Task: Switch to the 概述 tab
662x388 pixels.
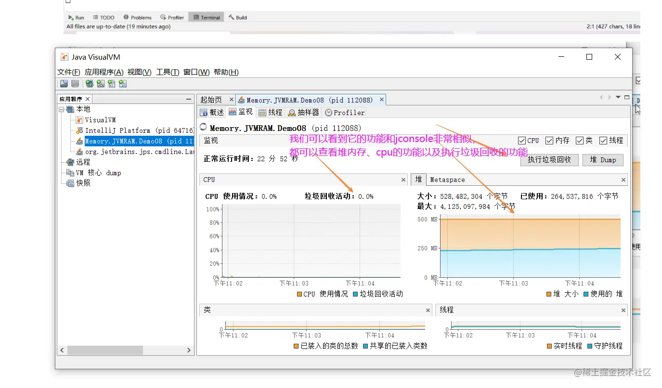Action: click(x=212, y=112)
